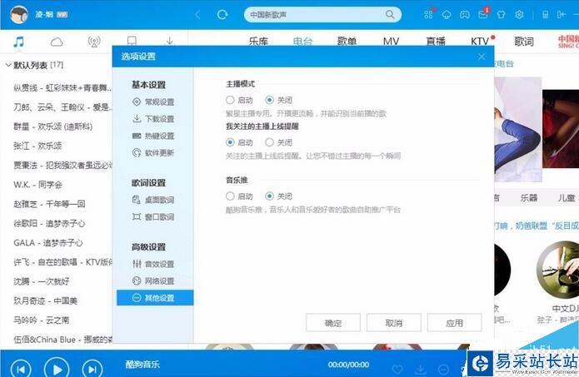Viewport: 579px width, 377px height.
Task: Switch to the KTV tab
Action: (x=480, y=42)
